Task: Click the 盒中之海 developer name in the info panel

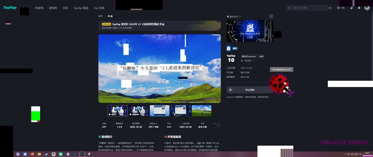Action: coord(245,72)
